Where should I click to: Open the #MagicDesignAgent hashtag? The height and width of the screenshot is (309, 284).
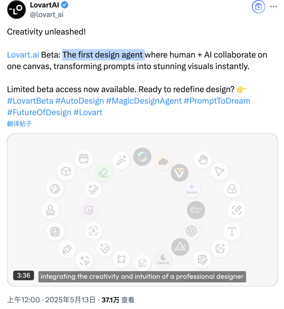(144, 101)
